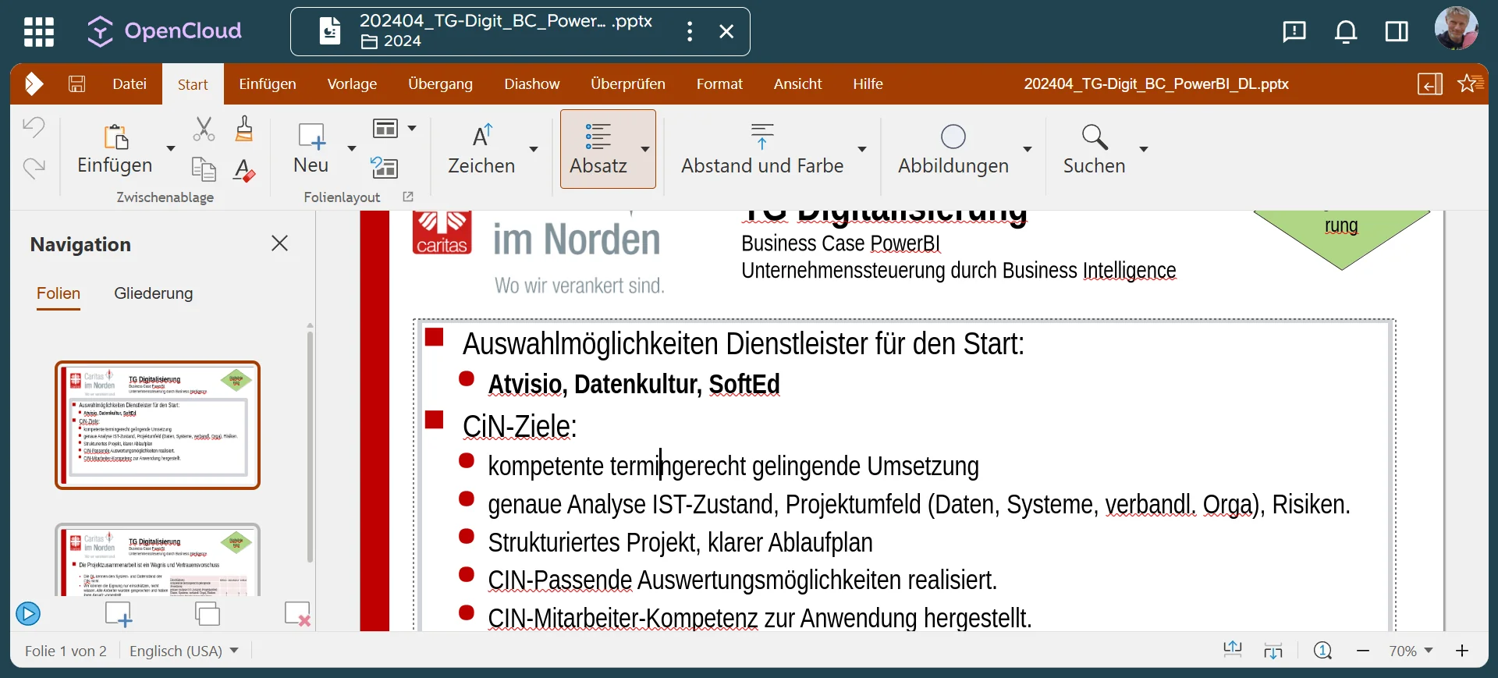
Task: Select slide 1 thumbnail
Action: (x=158, y=425)
